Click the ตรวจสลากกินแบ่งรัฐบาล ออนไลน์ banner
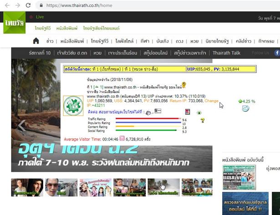The height and width of the screenshot is (215, 280). coord(245,204)
